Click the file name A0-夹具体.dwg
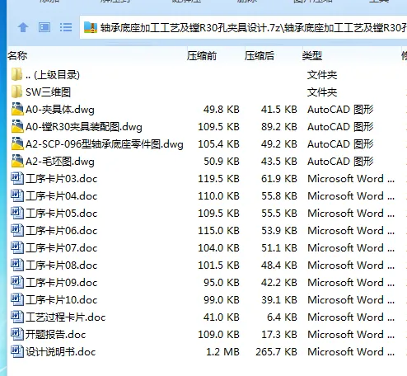 point(60,110)
